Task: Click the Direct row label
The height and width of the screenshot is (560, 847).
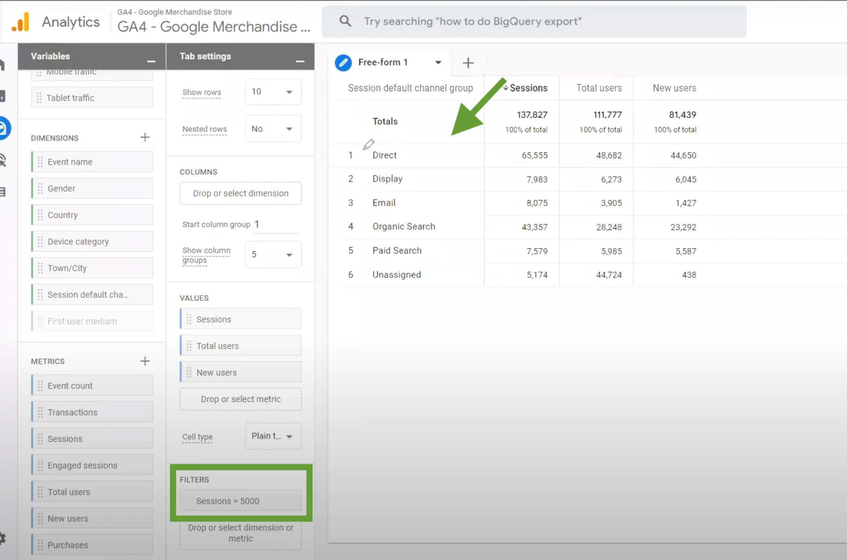Action: (x=384, y=155)
